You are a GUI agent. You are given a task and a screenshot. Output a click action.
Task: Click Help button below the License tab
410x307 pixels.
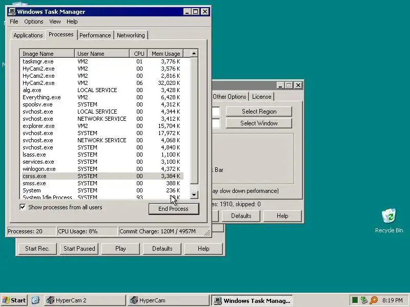click(x=282, y=216)
